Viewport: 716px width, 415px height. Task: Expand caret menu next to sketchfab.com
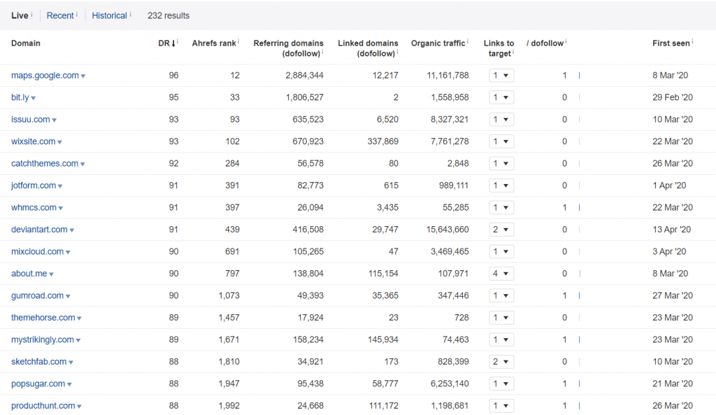71,363
